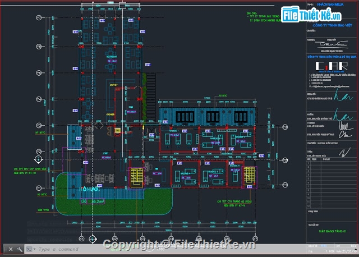
Task: Select the "CASHIER" label in the plan
Action: [110, 114]
